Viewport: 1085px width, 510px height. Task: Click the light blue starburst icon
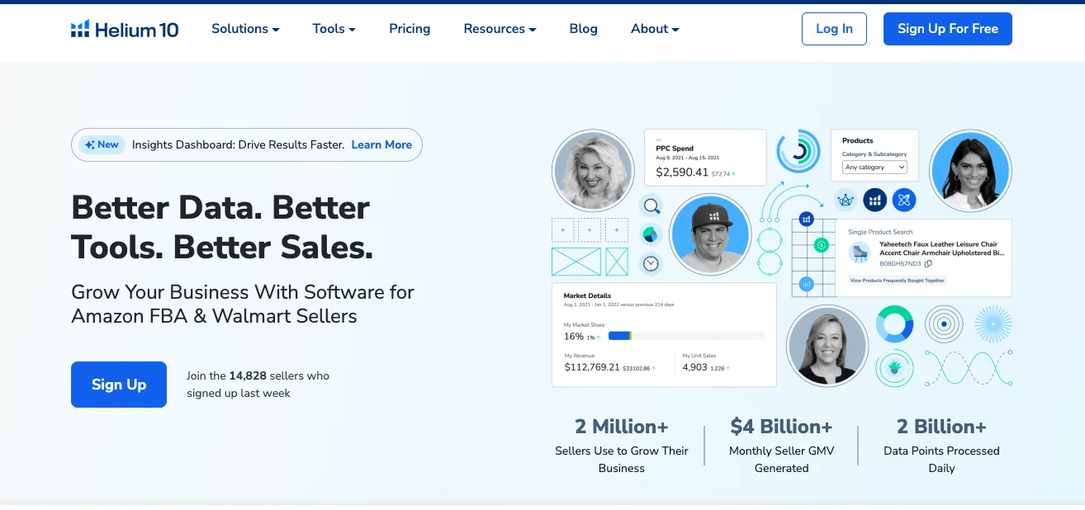[x=993, y=324]
